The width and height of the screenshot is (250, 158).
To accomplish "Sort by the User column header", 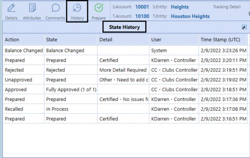I will click(174, 40).
